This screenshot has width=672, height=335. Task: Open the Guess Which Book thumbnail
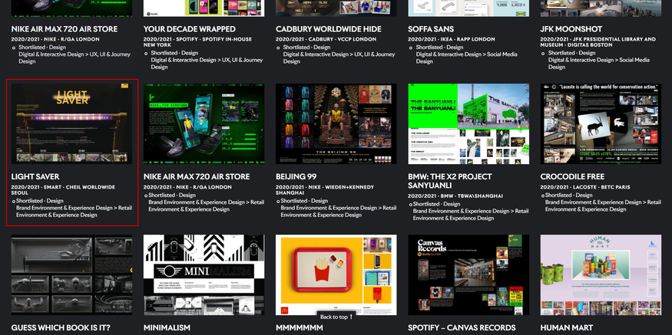[71, 274]
